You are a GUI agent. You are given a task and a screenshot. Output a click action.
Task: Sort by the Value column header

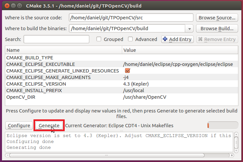click(x=180, y=50)
